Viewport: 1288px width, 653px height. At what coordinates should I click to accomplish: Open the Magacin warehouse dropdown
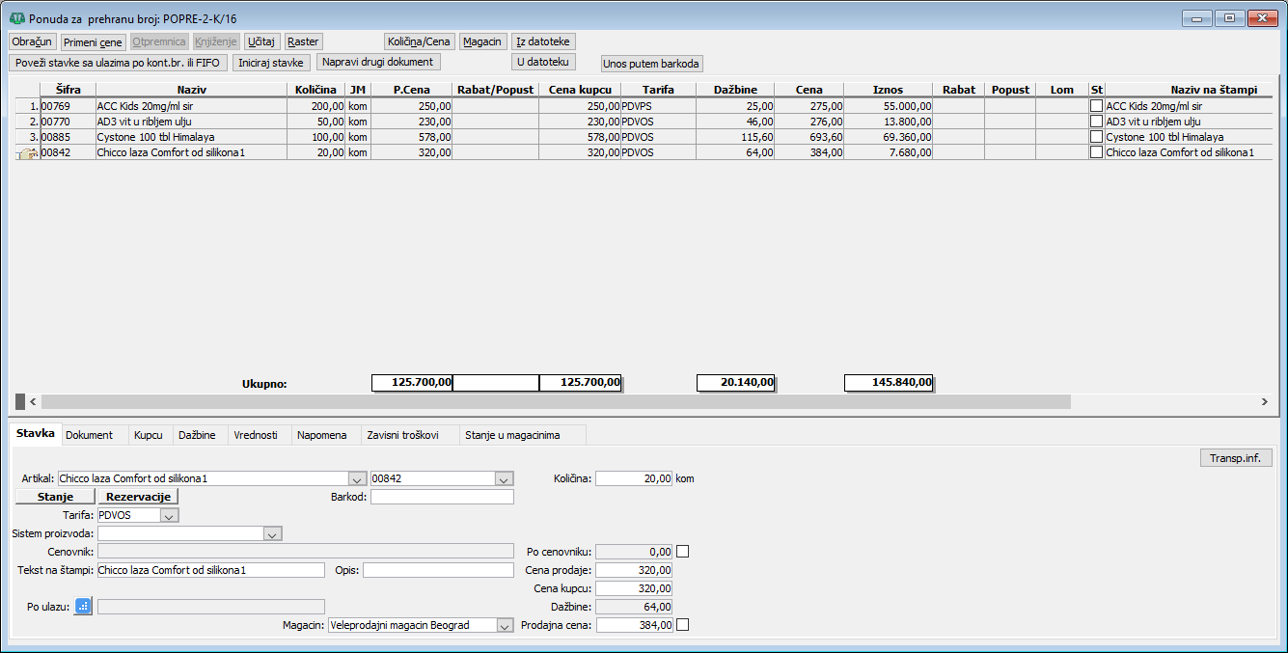point(505,625)
